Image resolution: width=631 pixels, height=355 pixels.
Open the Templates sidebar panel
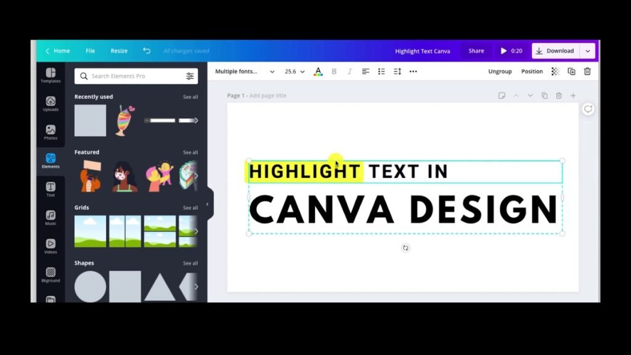pyautogui.click(x=51, y=75)
